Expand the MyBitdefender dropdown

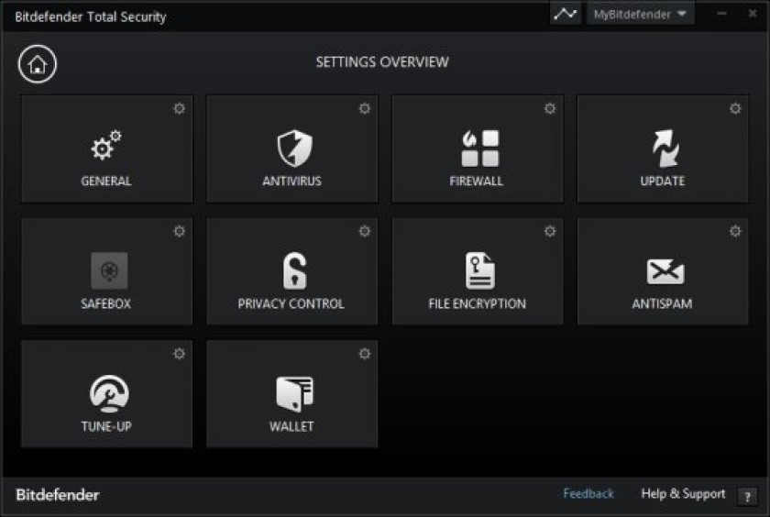[x=640, y=14]
